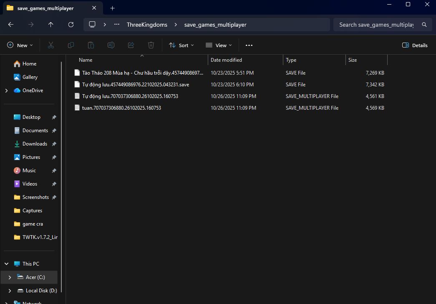Go to ThreeKingdoms via the breadcrumb
The height and width of the screenshot is (304, 436).
147,25
